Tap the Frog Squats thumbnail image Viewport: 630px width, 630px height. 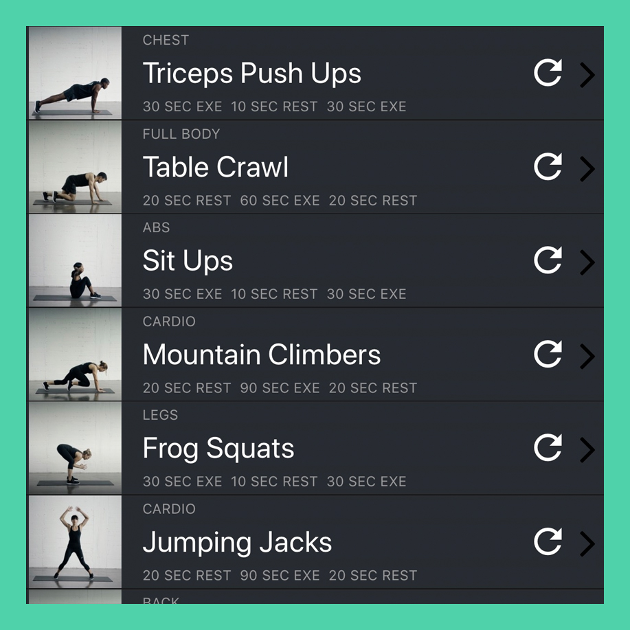point(75,448)
